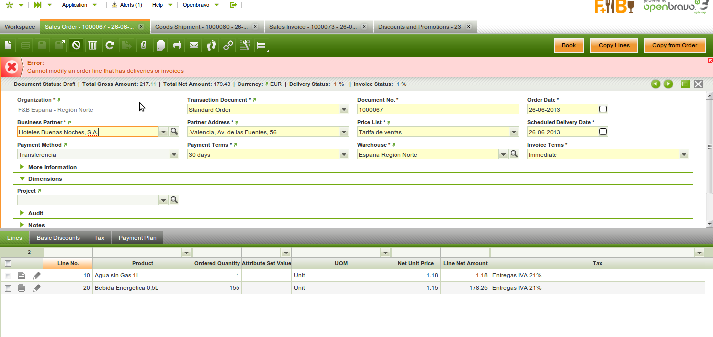Open Warehouse search magnifier

(514, 154)
